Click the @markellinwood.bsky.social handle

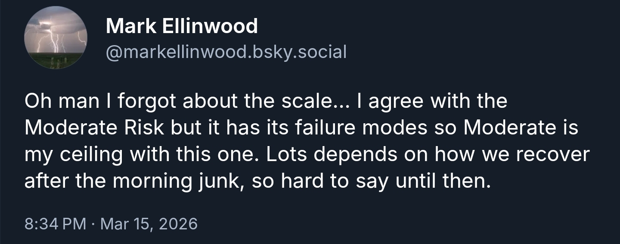[226, 52]
